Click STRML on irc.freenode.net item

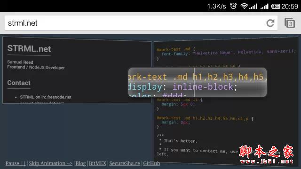[46, 97]
